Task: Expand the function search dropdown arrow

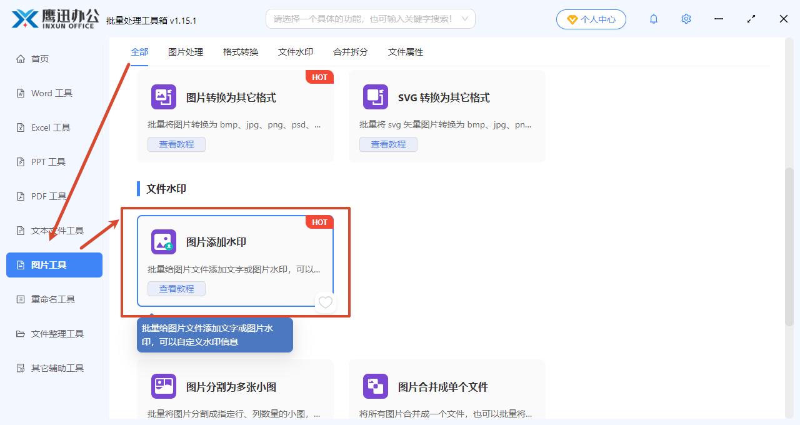Action: point(465,19)
